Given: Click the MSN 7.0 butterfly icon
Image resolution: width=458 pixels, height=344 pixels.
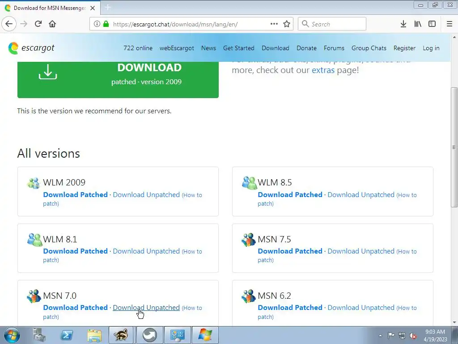Looking at the screenshot, I should pyautogui.click(x=34, y=296).
